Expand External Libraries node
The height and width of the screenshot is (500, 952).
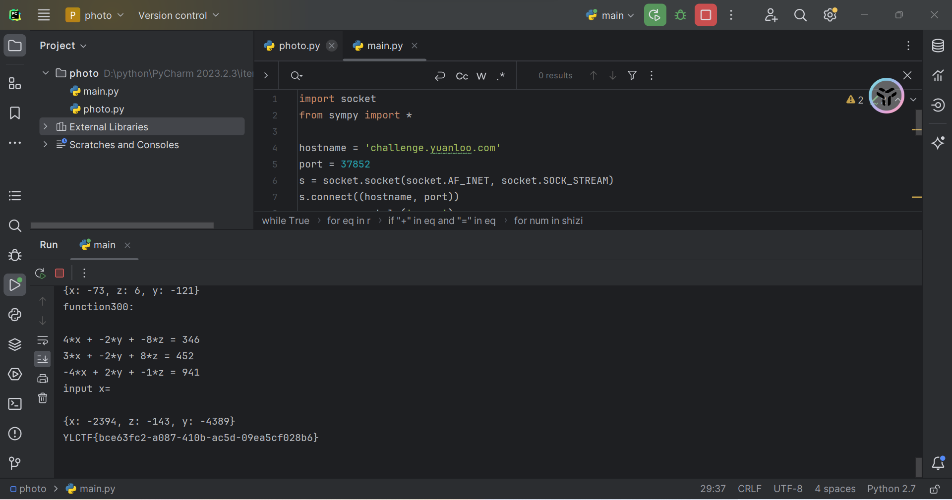[46, 127]
